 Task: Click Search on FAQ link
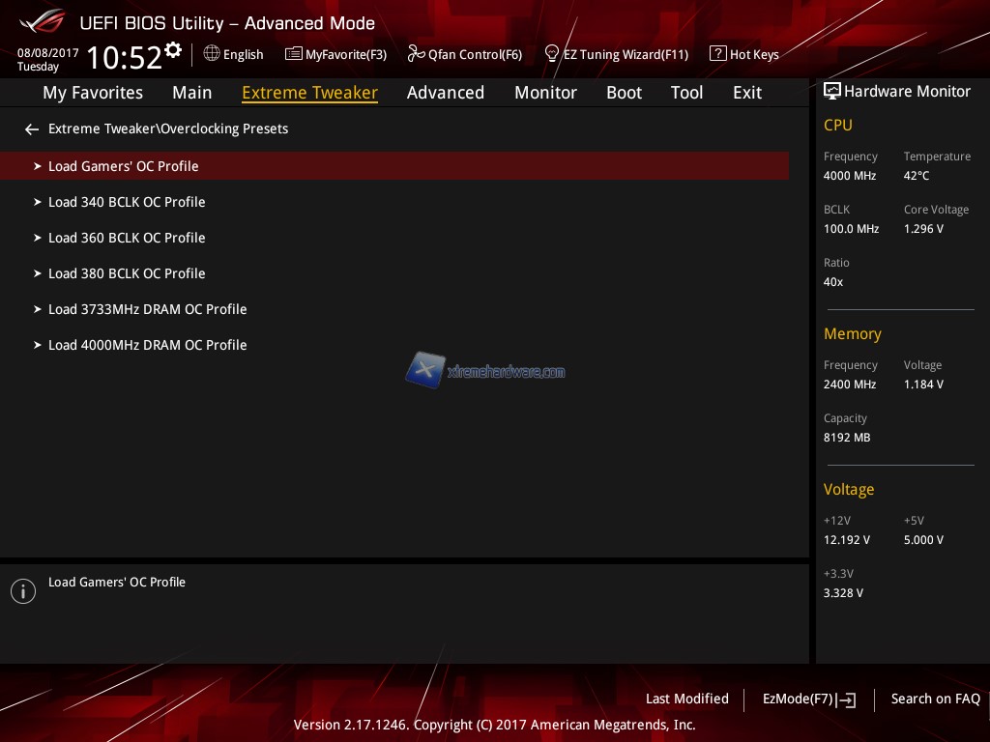(935, 699)
